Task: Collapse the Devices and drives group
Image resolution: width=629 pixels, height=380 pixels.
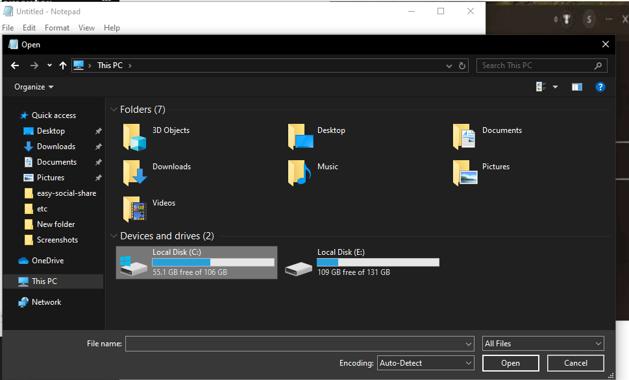Action: point(114,236)
